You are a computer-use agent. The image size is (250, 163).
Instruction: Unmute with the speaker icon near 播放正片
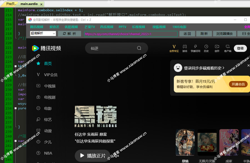(116, 156)
